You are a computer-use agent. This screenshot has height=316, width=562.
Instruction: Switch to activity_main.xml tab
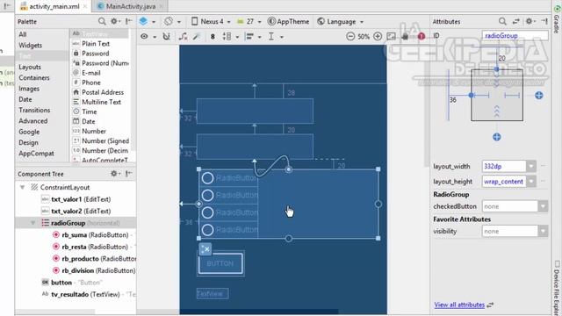pyautogui.click(x=54, y=6)
